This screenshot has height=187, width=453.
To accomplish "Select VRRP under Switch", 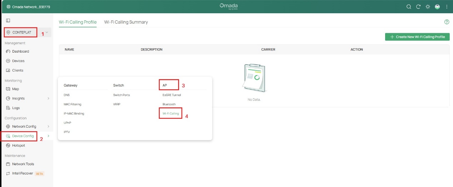I will pos(117,104).
